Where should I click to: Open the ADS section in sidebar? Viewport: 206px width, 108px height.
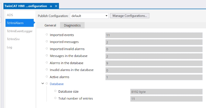point(10,15)
